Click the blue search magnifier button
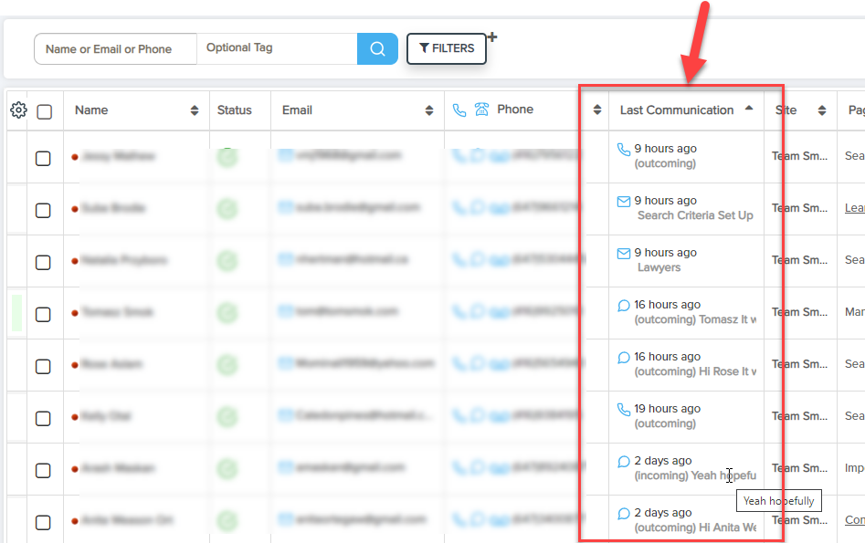Image resolution: width=865 pixels, height=543 pixels. 377,48
